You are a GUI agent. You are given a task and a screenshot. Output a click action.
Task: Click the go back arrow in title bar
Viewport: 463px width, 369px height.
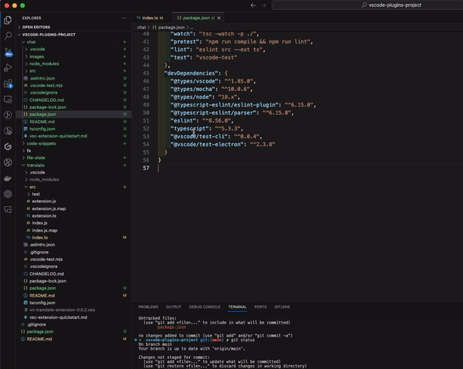[x=253, y=5]
